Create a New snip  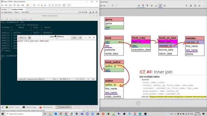pyautogui.click(x=103, y=6)
